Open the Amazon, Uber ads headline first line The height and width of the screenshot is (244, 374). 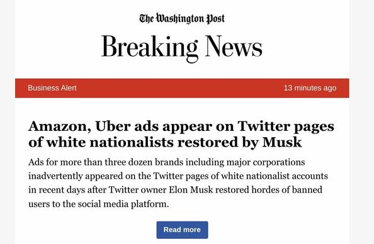181,127
